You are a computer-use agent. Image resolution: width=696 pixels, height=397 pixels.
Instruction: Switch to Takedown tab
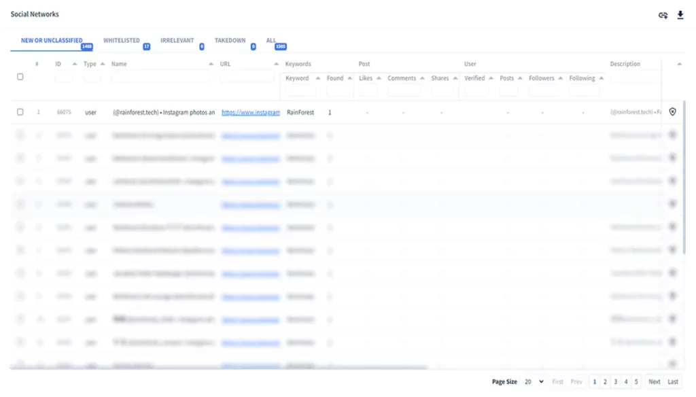tap(230, 40)
